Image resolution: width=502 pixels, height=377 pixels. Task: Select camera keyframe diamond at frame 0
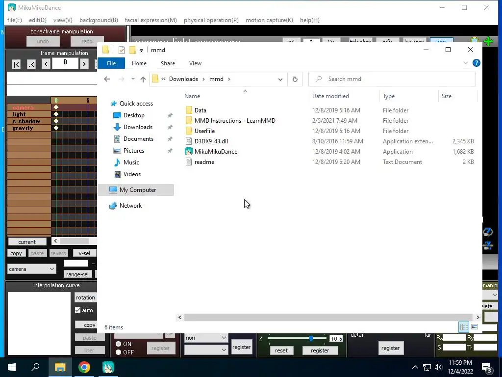[x=56, y=108]
